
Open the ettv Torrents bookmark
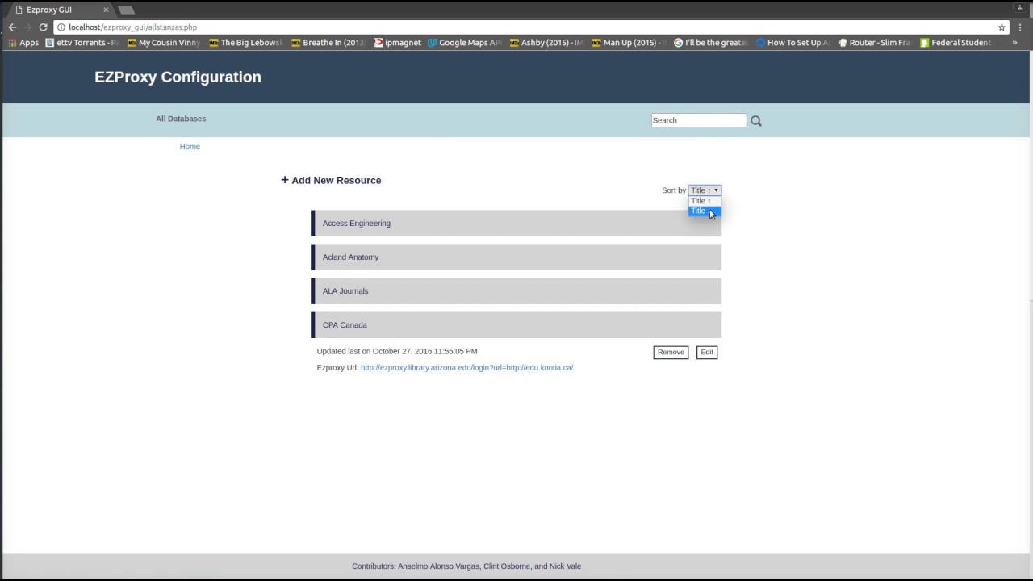[82, 43]
